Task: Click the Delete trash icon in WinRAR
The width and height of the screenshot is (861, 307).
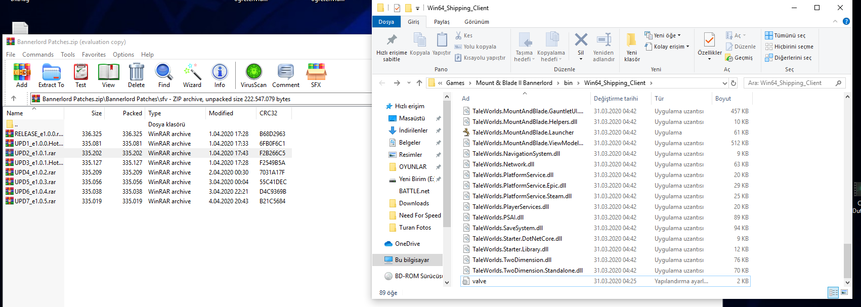Action: point(136,76)
